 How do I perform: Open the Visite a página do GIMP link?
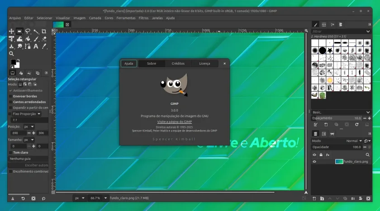click(175, 122)
